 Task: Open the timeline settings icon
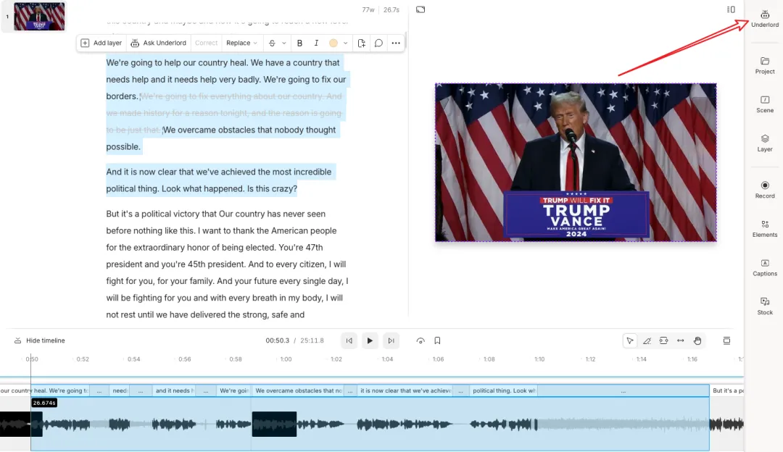pyautogui.click(x=726, y=340)
